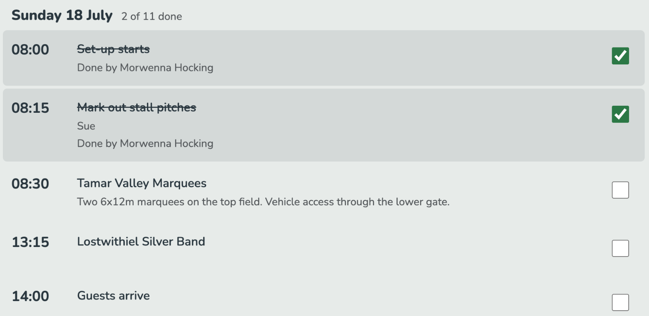The height and width of the screenshot is (316, 649).
Task: Click the marquee description about lower gate
Action: pos(263,202)
